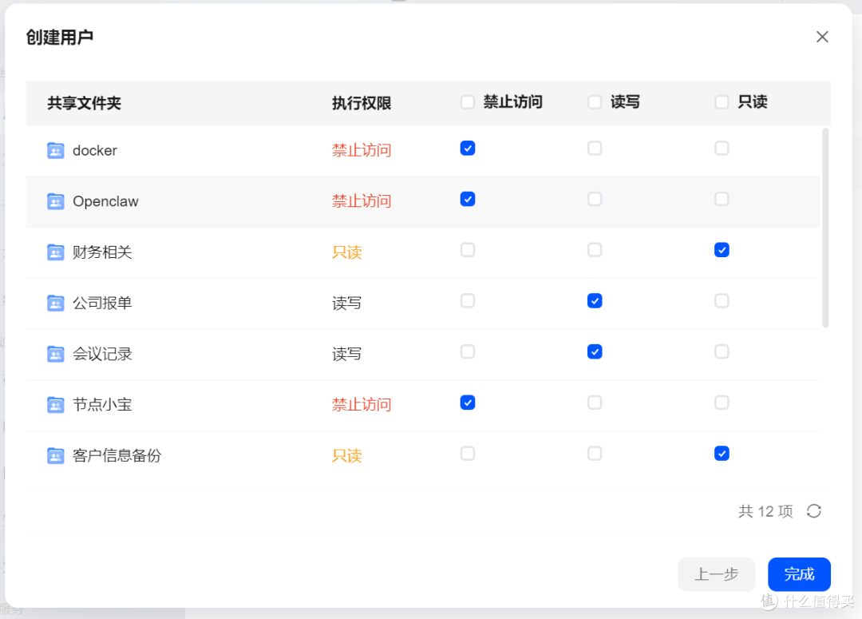Select the 会议记录 folder name
Image resolution: width=862 pixels, height=619 pixels.
(x=102, y=354)
